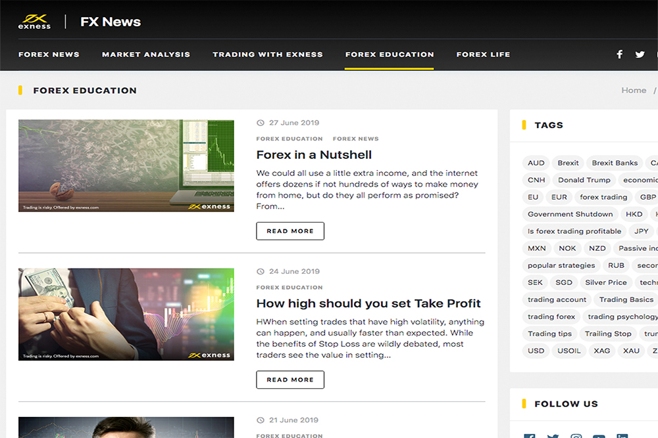Image resolution: width=658 pixels, height=438 pixels.
Task: Select the XAU tag
Action: point(631,352)
